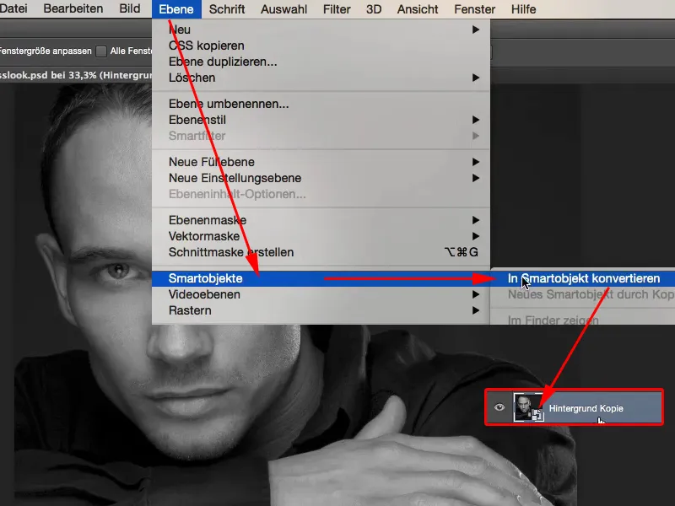Open the Bearbeiten menu
Viewport: 675px width, 506px height.
73,8
